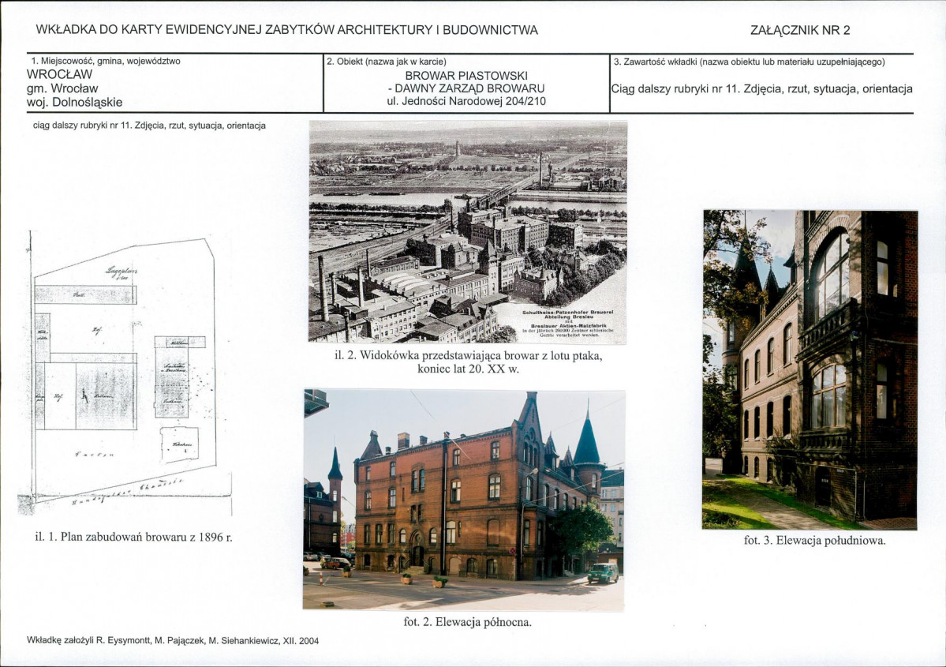Select the 'WROCŁAW' locality text
946x667 pixels.
click(x=60, y=74)
